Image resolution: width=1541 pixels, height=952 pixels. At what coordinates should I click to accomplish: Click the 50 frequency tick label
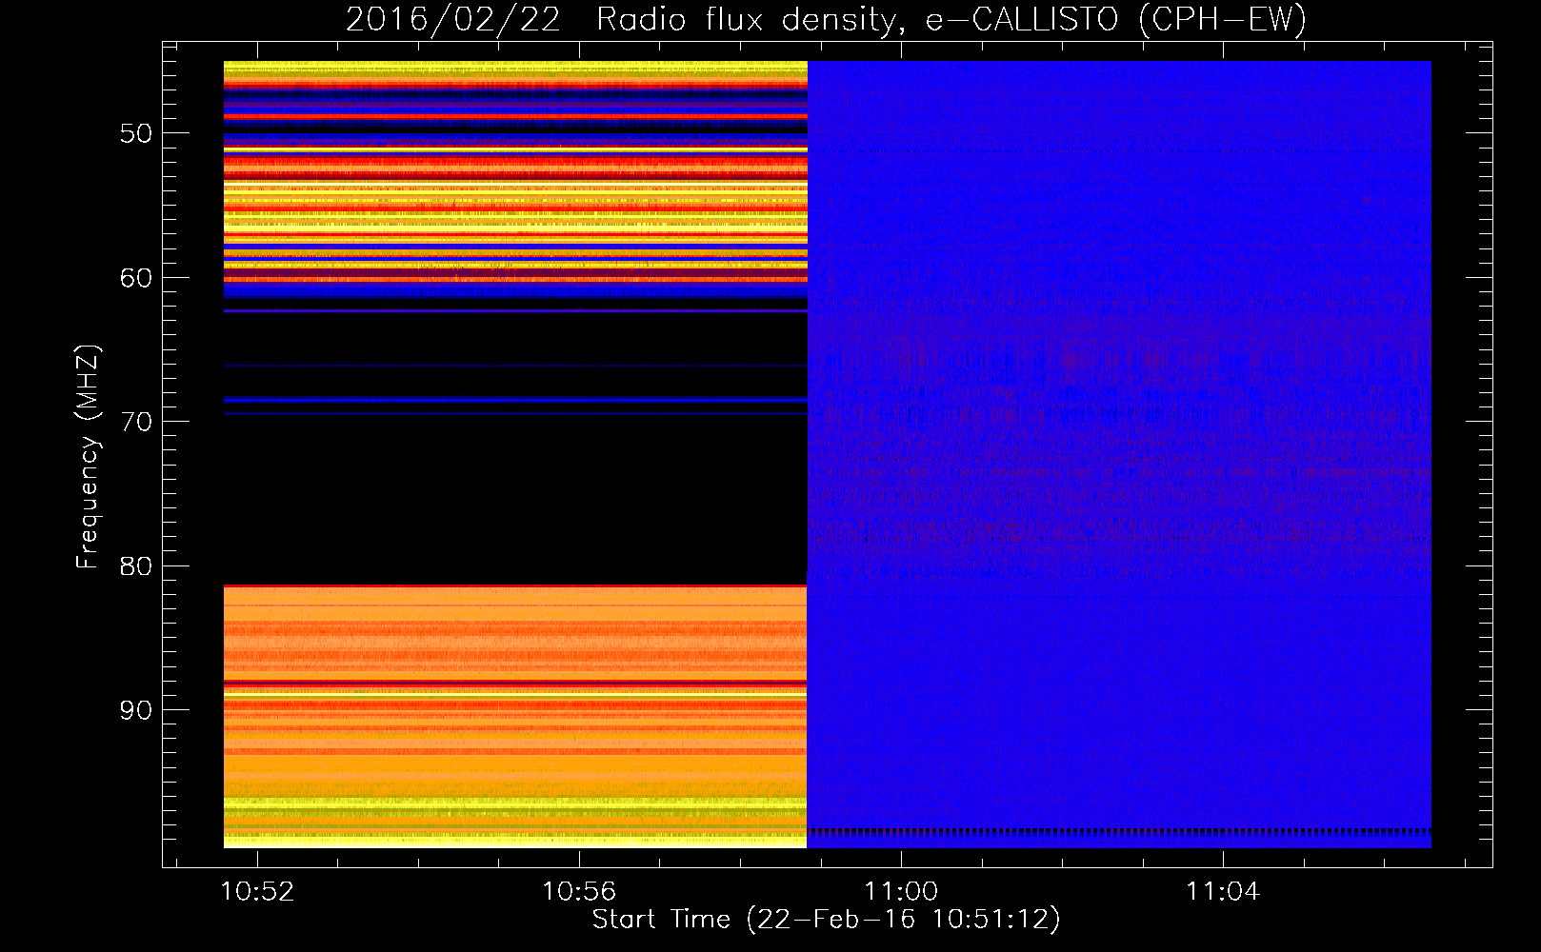pyautogui.click(x=136, y=133)
